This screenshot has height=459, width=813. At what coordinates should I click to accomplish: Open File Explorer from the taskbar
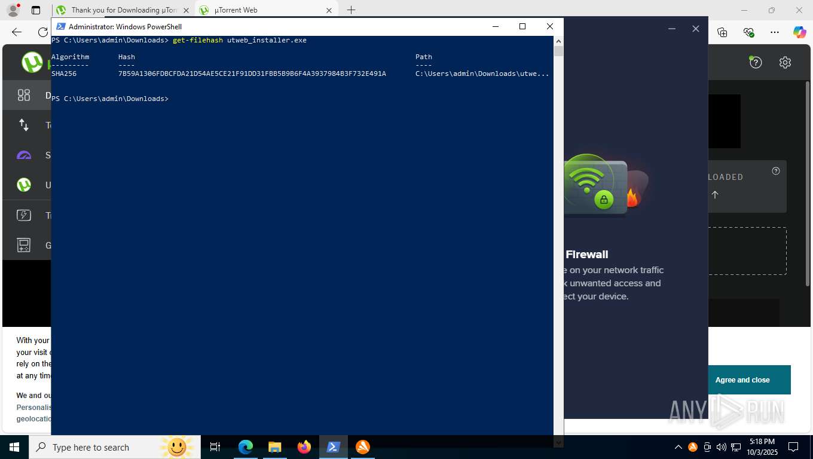click(275, 447)
